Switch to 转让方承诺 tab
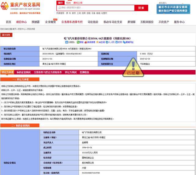This screenshot has height=175, width=196. coord(7,72)
